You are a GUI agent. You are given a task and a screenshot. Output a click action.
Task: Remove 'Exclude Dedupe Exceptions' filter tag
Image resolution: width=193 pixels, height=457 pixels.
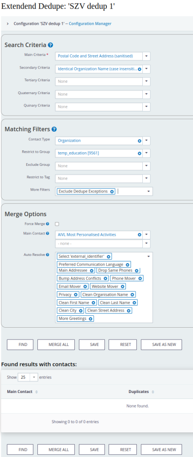pos(112,191)
